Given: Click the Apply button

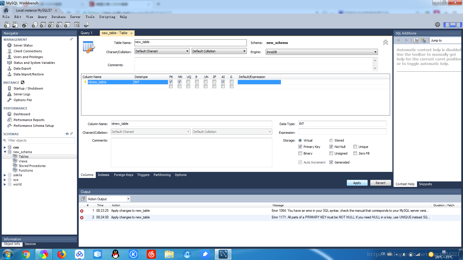Looking at the screenshot, I should coord(357,183).
